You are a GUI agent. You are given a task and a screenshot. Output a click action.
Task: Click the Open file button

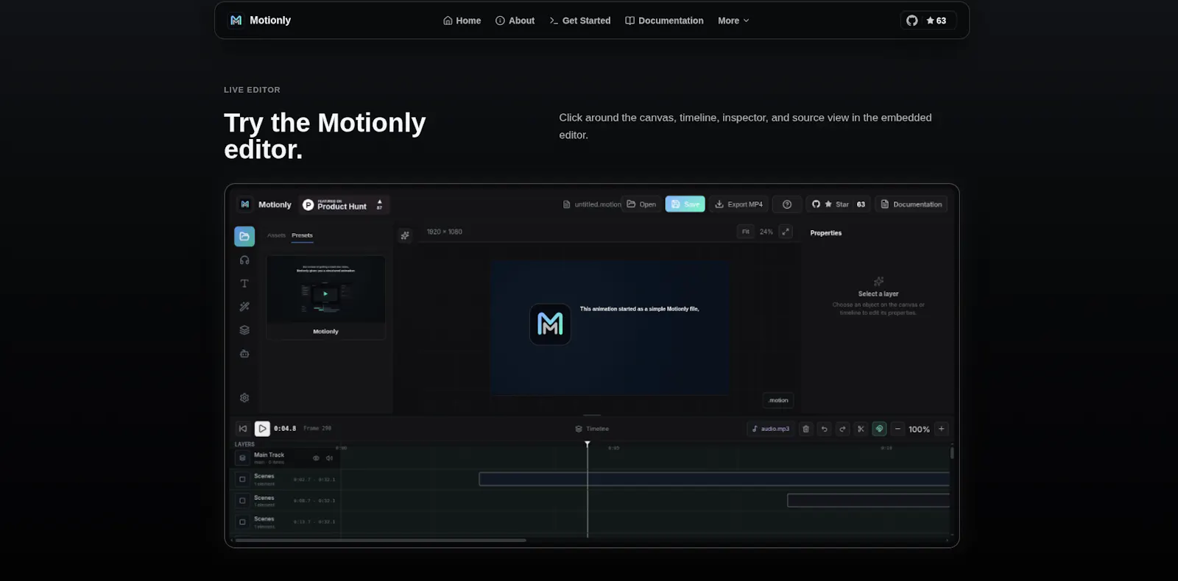(x=641, y=204)
